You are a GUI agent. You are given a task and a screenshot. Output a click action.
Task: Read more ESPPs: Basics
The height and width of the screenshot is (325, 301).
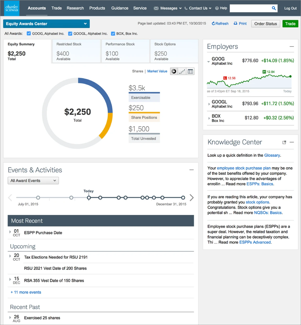coord(260,184)
